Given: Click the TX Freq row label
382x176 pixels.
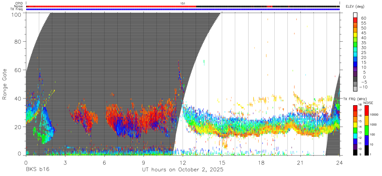Looking at the screenshot, I should coord(17,9).
